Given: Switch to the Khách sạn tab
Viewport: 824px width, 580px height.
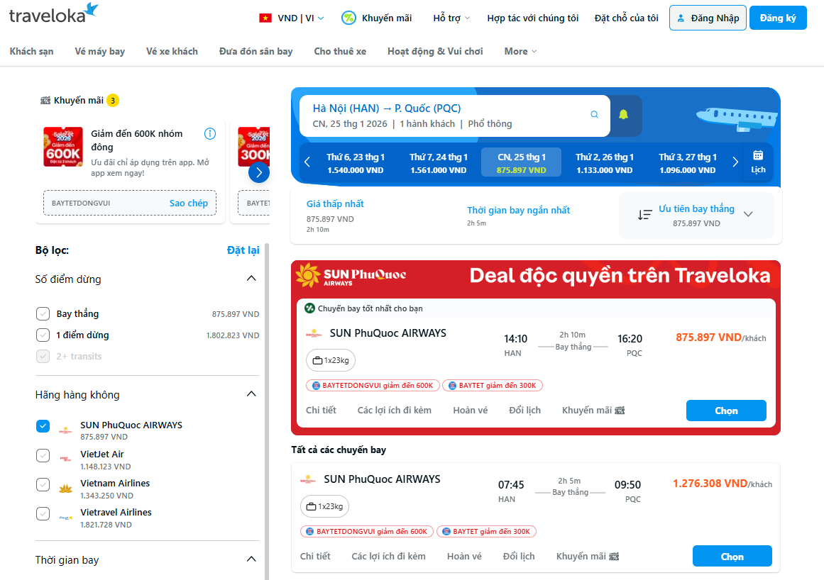Looking at the screenshot, I should click(x=31, y=51).
